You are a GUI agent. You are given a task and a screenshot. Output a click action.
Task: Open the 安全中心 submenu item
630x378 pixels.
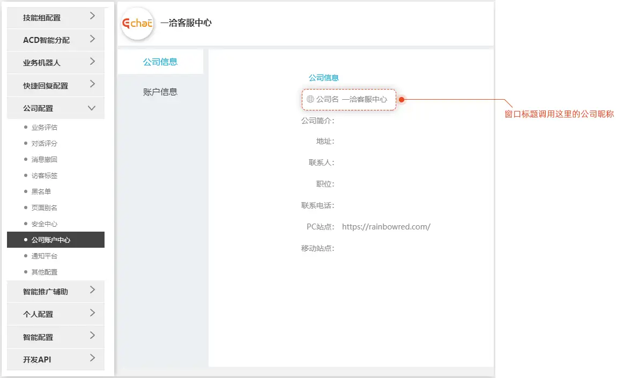pyautogui.click(x=44, y=224)
